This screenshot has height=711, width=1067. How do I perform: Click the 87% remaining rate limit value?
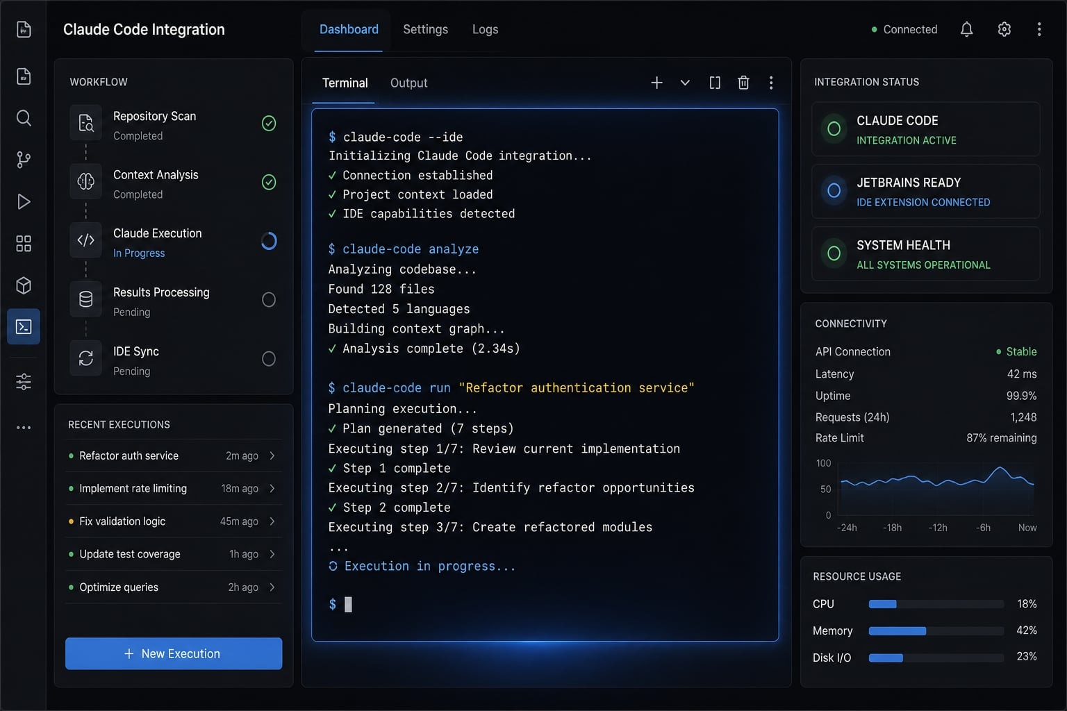pyautogui.click(x=1002, y=437)
